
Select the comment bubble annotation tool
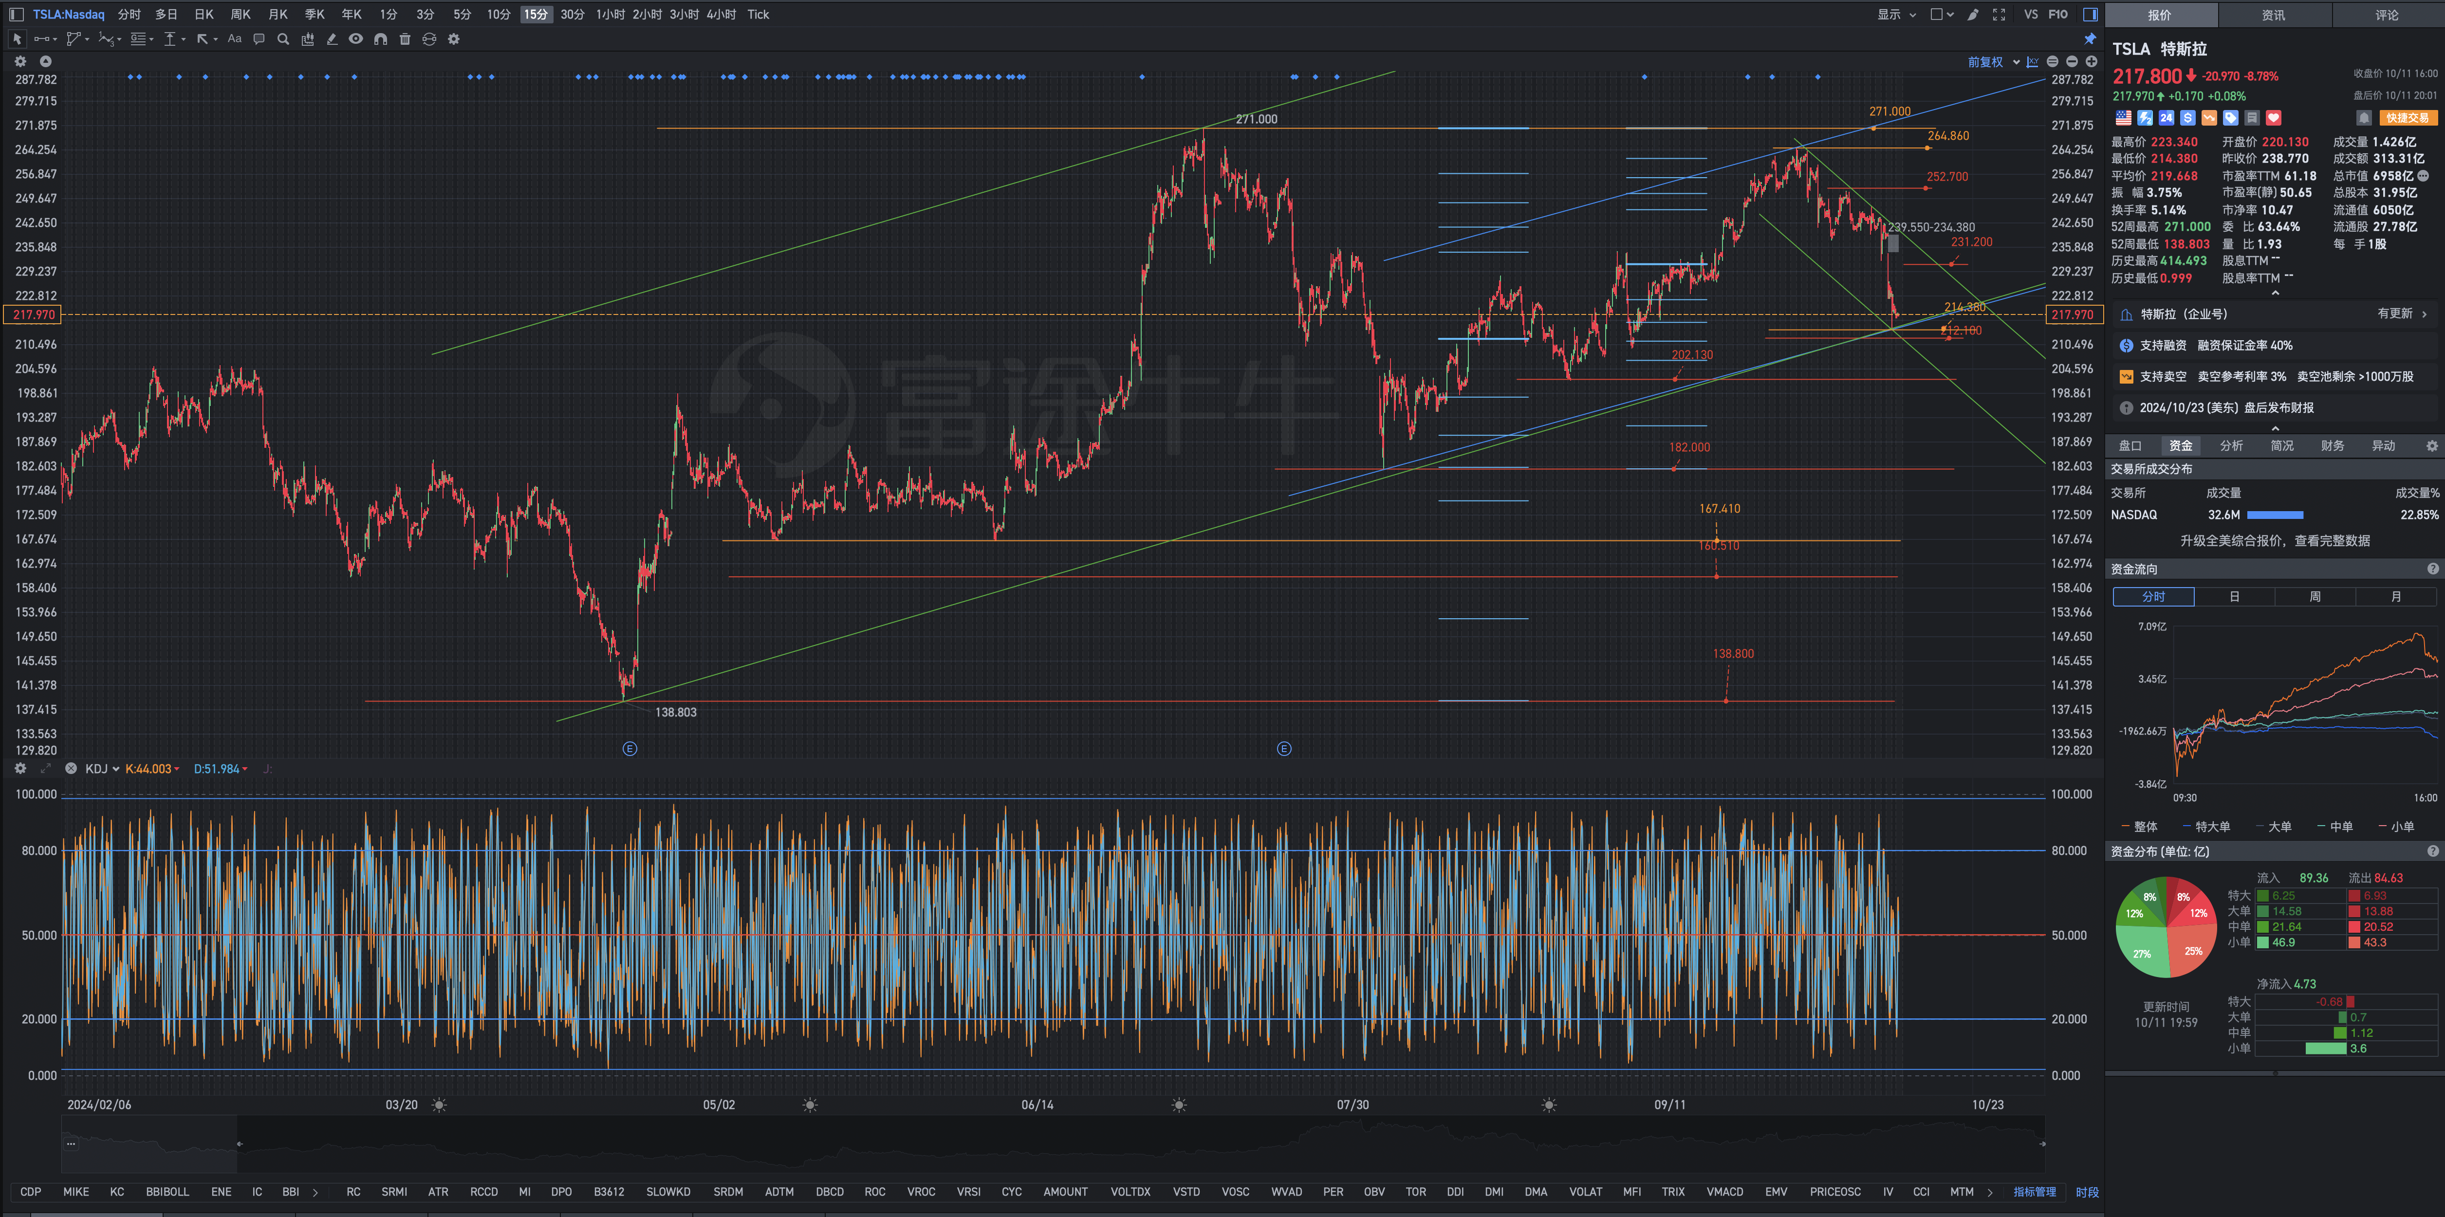pyautogui.click(x=258, y=39)
